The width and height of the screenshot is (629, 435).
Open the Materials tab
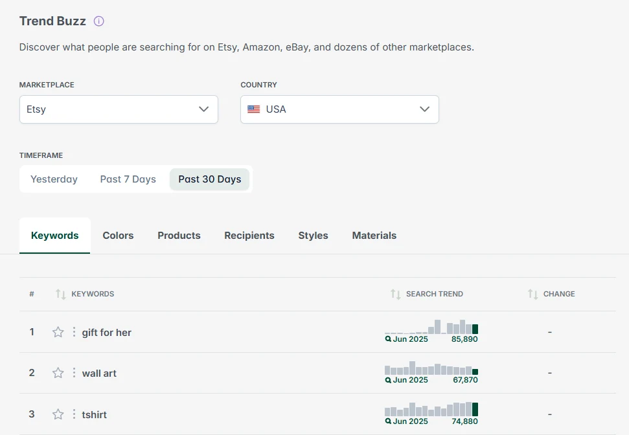pos(374,236)
